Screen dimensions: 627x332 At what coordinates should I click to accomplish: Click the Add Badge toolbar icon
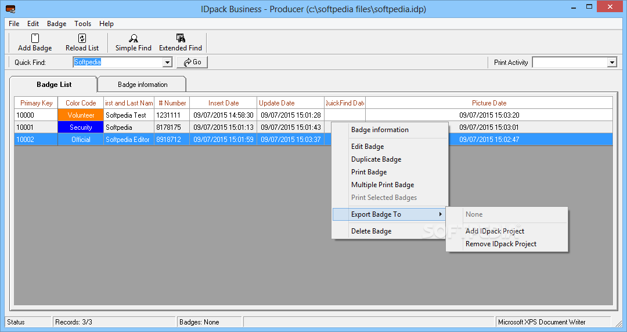point(35,43)
